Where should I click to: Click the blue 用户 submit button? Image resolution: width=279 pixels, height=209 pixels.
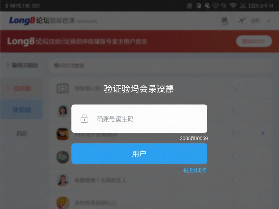tap(139, 154)
